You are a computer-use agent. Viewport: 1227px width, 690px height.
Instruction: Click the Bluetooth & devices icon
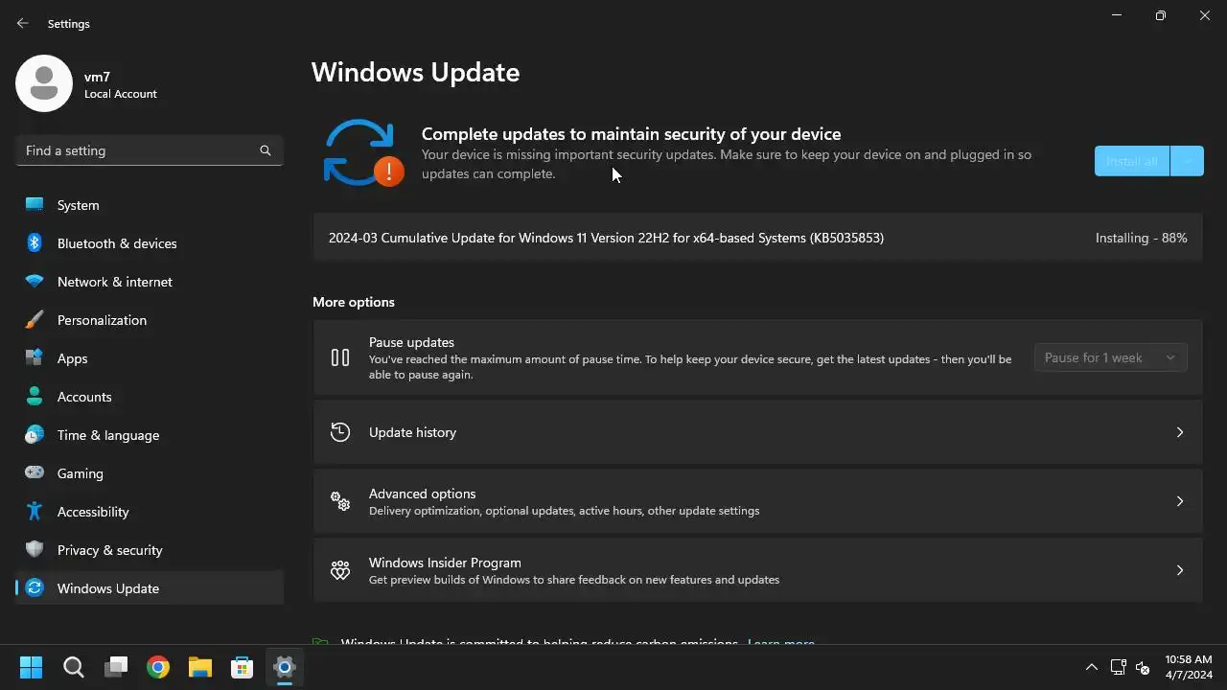tap(35, 243)
